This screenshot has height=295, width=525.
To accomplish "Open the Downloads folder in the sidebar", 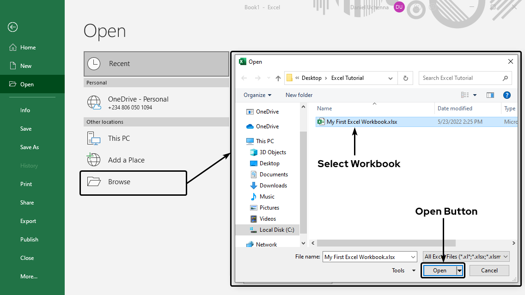I will click(273, 185).
